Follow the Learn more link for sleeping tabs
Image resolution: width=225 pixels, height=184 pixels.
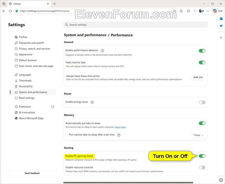click(x=120, y=127)
